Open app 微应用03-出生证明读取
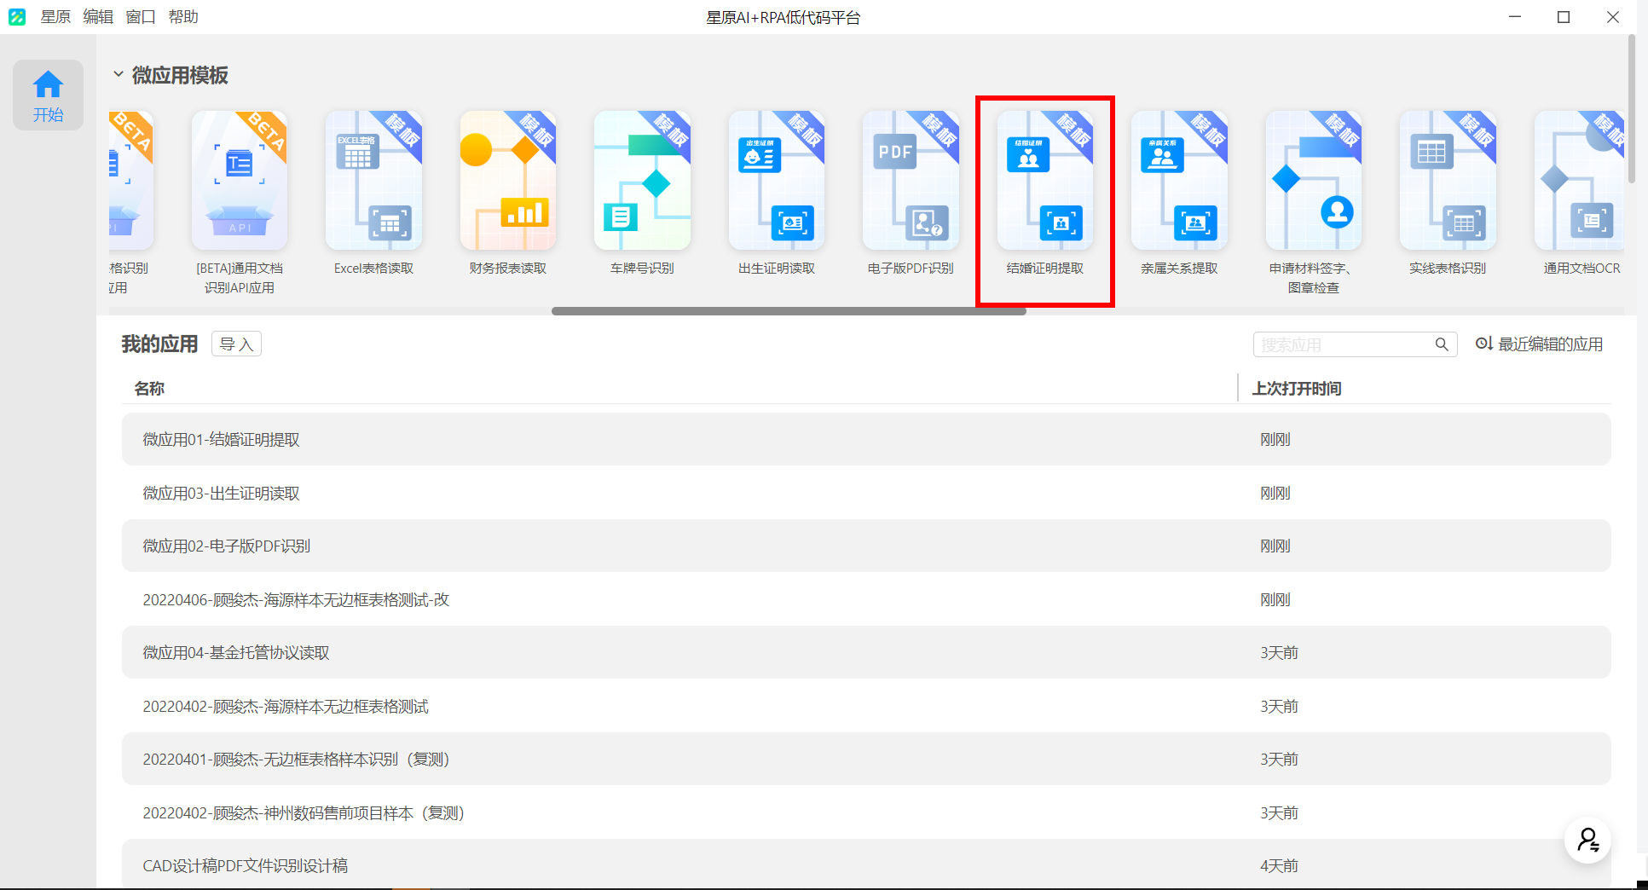 click(866, 493)
